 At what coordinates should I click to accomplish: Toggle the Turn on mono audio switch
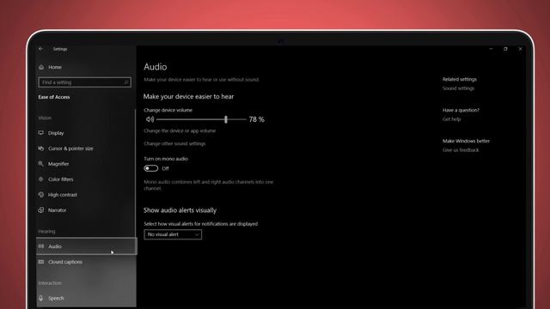click(x=151, y=168)
